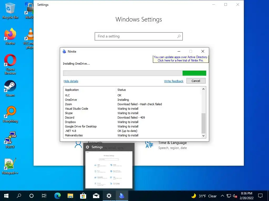
Task: Click search magnifier in Find a setting box
Action: tap(179, 36)
